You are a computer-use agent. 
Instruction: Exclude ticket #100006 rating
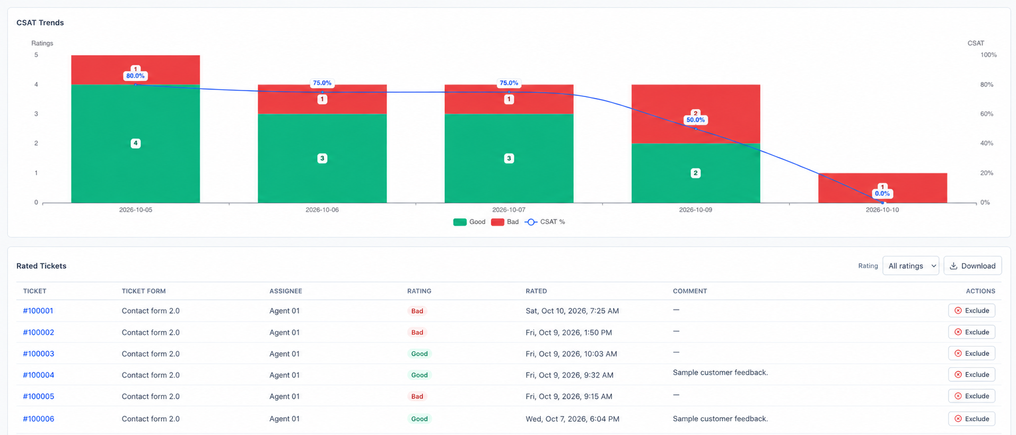[x=971, y=419]
